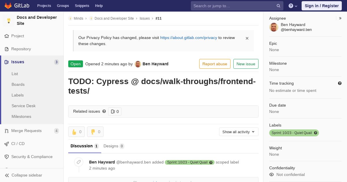Image resolution: width=347 pixels, height=182 pixels.
Task: Open Milestones in the sidebar
Action: pyautogui.click(x=21, y=116)
